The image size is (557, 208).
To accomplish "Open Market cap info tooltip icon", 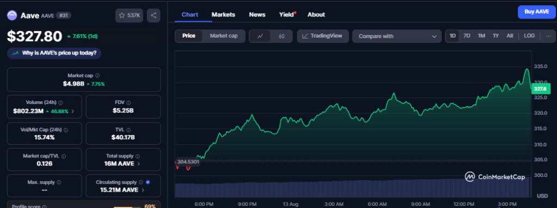I will 98,76.
